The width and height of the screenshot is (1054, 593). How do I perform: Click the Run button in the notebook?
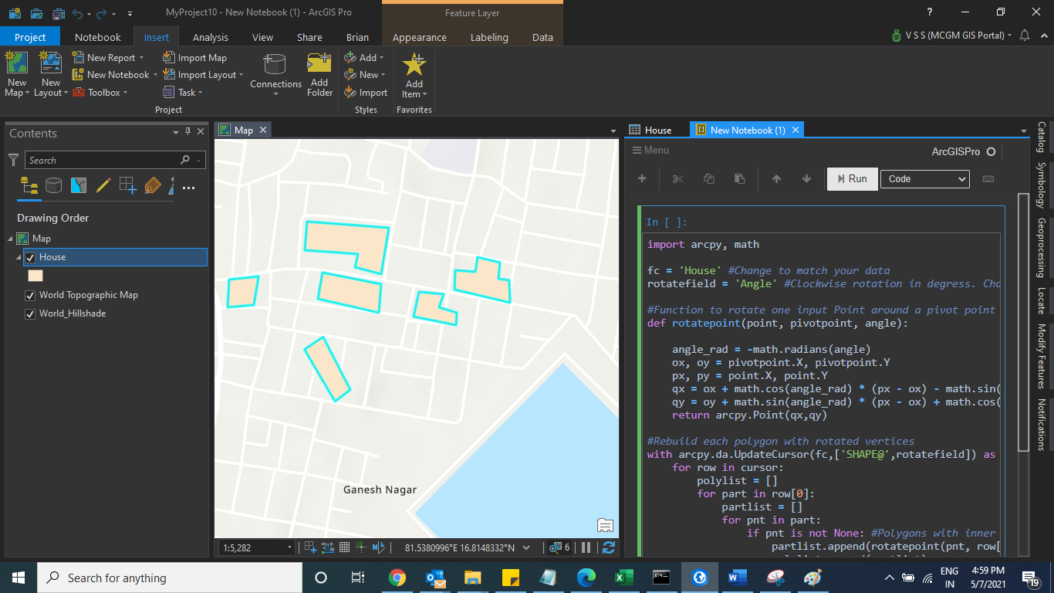point(852,178)
